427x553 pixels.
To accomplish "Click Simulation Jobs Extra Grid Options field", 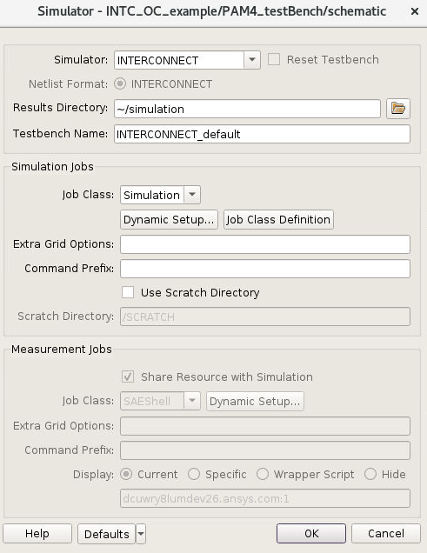I will [x=265, y=244].
